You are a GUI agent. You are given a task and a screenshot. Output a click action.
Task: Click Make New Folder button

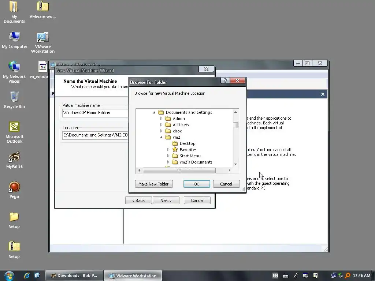(154, 184)
